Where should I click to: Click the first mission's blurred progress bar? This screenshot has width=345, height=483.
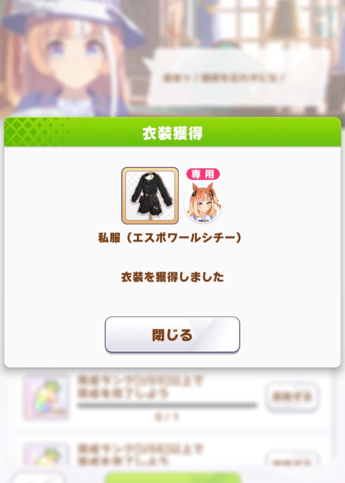click(x=167, y=405)
